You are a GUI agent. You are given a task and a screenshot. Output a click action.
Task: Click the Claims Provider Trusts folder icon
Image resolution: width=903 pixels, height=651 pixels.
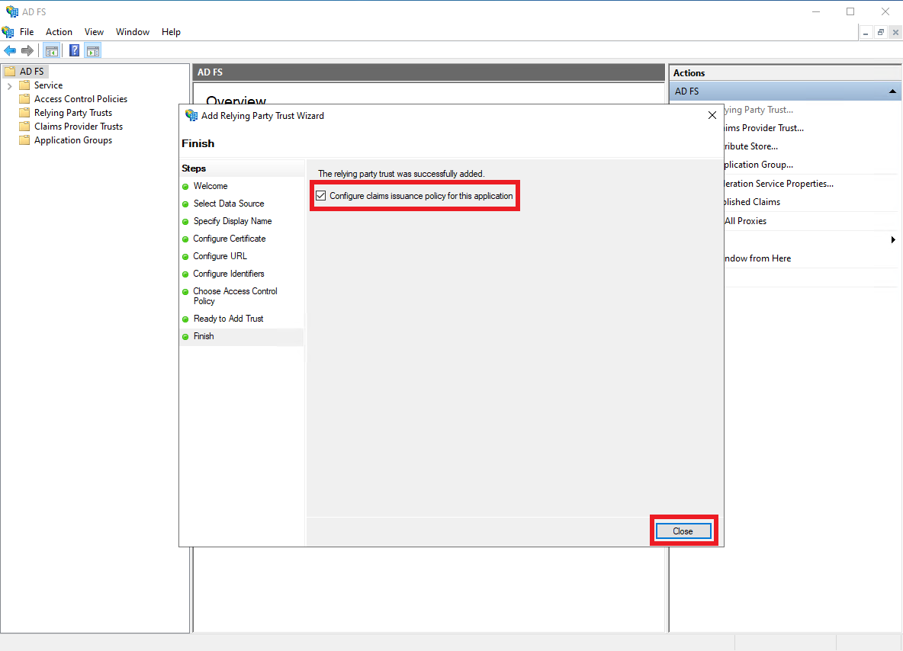(x=24, y=127)
